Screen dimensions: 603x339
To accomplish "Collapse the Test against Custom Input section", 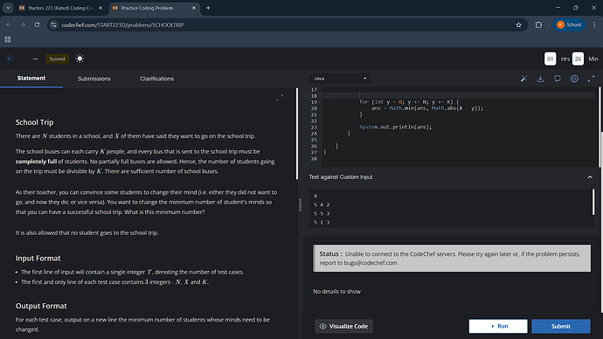I will click(x=590, y=177).
